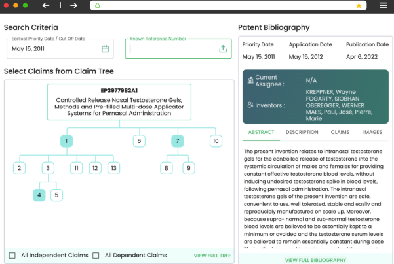This screenshot has height=264, width=394.
Task: Click inventor name FOGARTY, SIOBHAN
Action: pyautogui.click(x=332, y=99)
